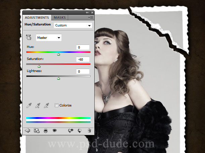Click the upper color range bar
Image resolution: width=205 pixels, height=153 pixels.
58,118
